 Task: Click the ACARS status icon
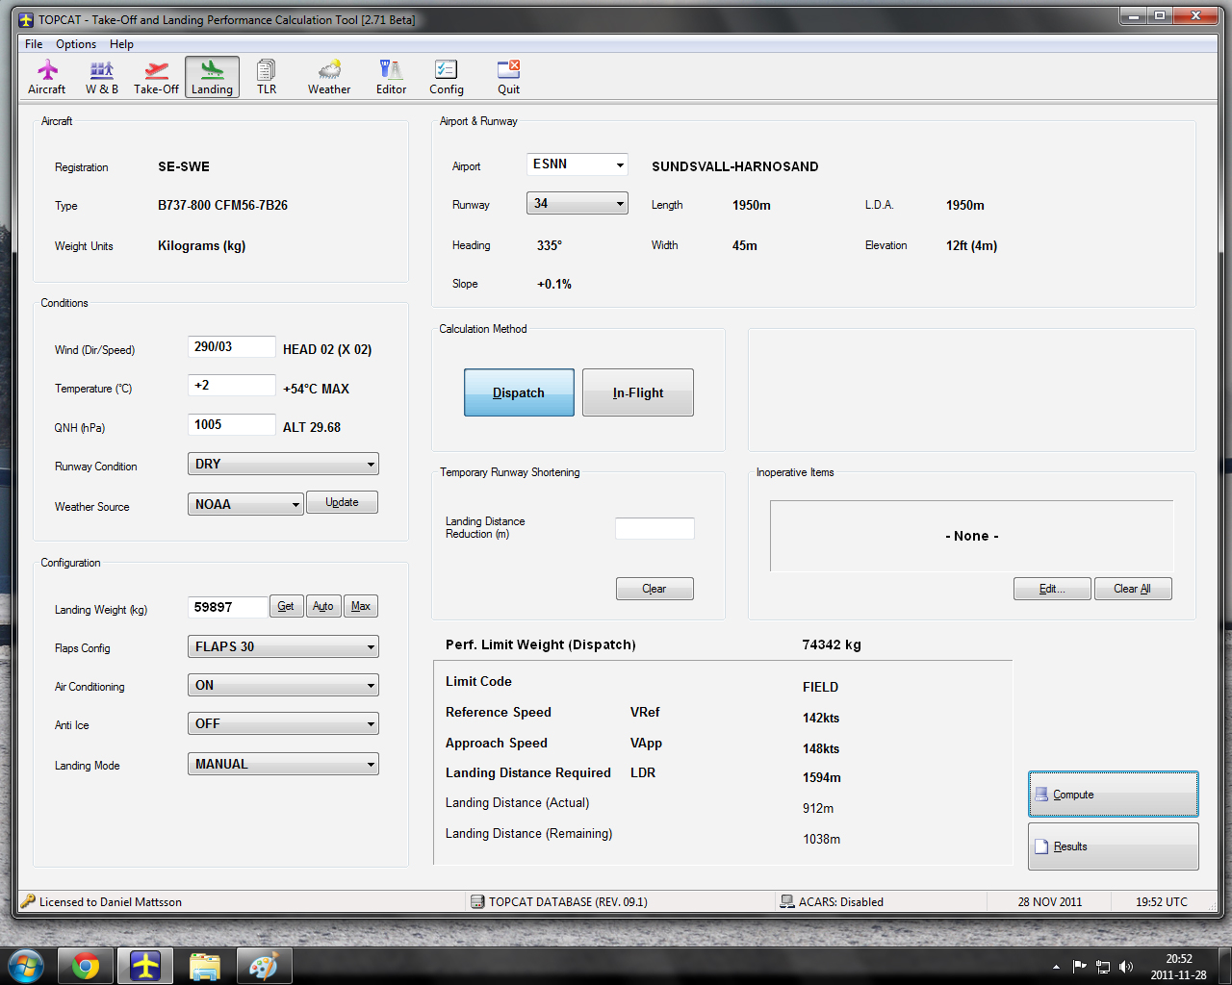click(x=786, y=901)
